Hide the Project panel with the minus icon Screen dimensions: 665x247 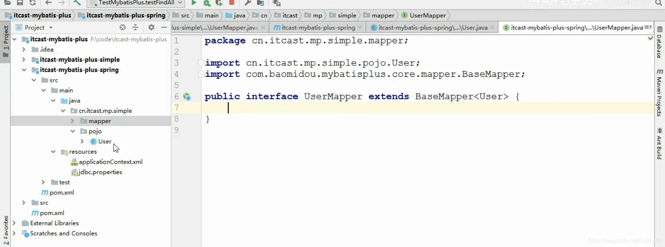pyautogui.click(x=164, y=27)
